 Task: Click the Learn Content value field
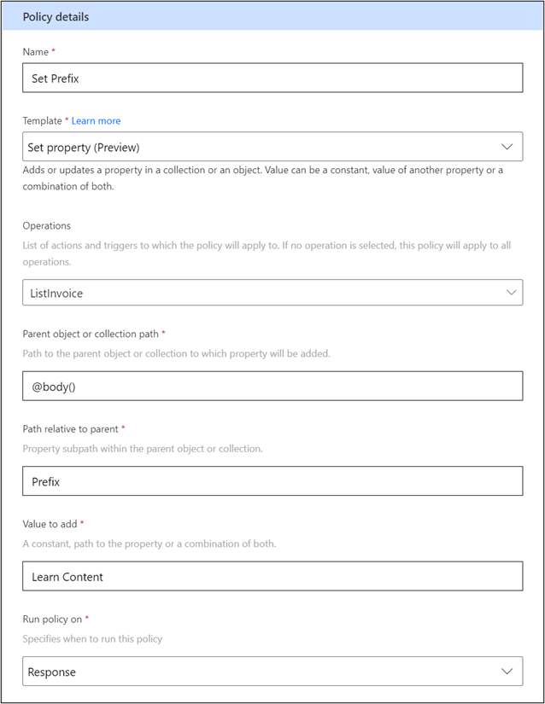[272, 576]
